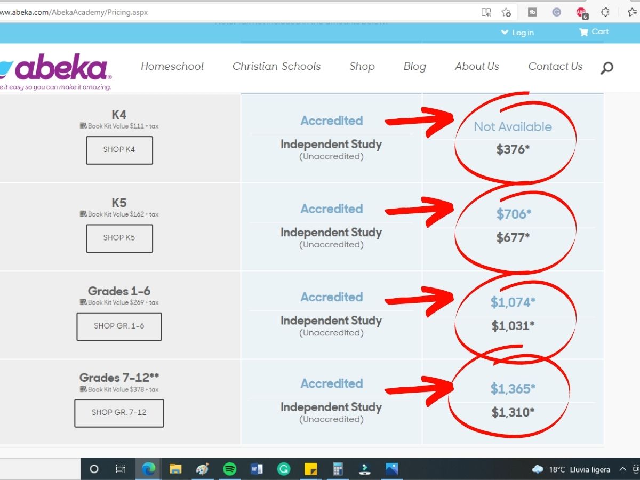Click 'Book Kit Value $162 + tax' text
Viewport: 640px width, 480px height.
119,214
